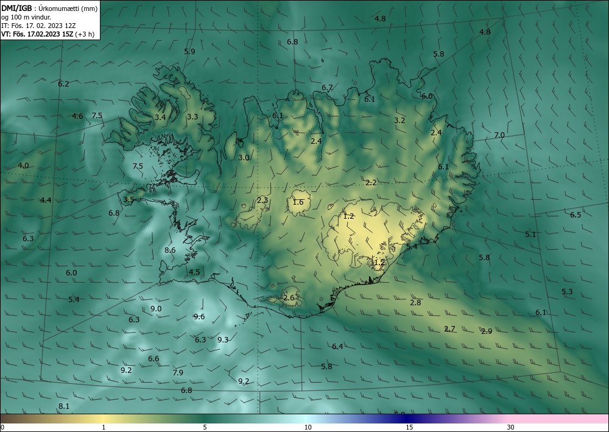
Task: Click the map value 3.2
Action: [400, 121]
